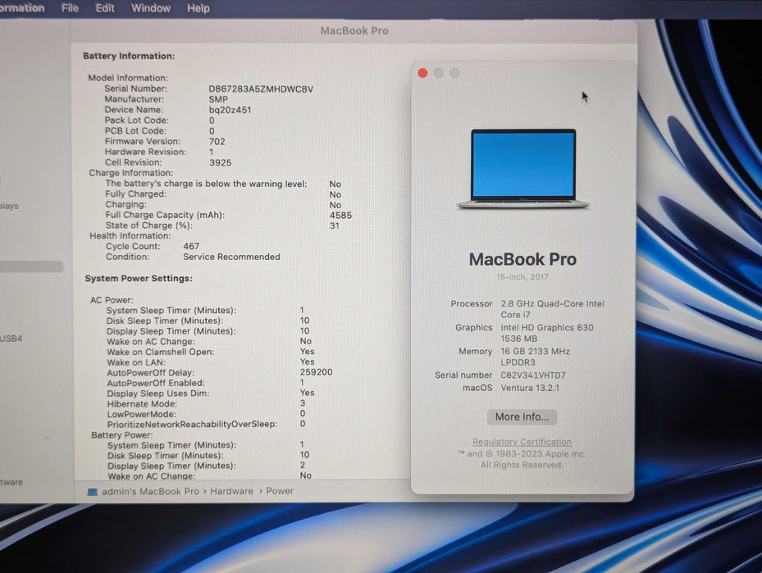Click the Device Name value bq20z451

230,110
